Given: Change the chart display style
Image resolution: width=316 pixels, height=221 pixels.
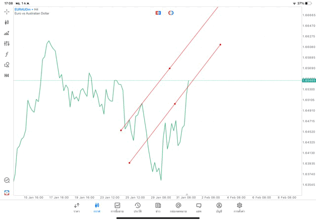Looking at the screenshot, I should point(7,33).
